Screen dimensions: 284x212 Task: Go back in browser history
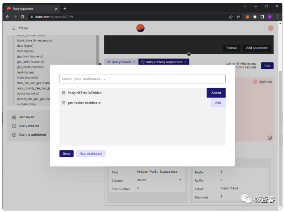[8, 17]
